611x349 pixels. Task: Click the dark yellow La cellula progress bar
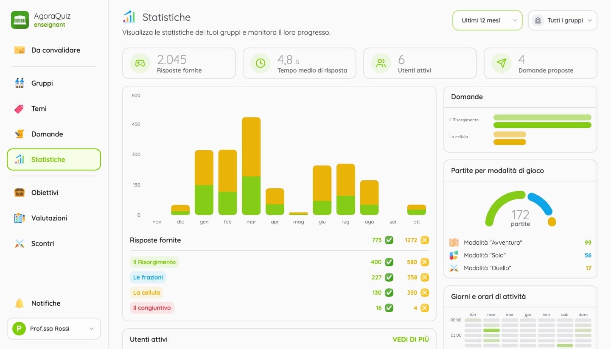click(x=510, y=142)
